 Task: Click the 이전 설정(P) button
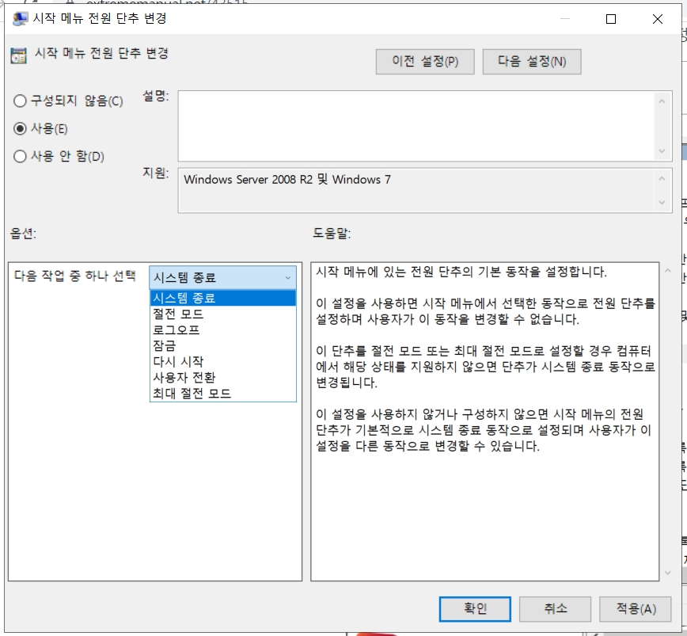tap(425, 61)
